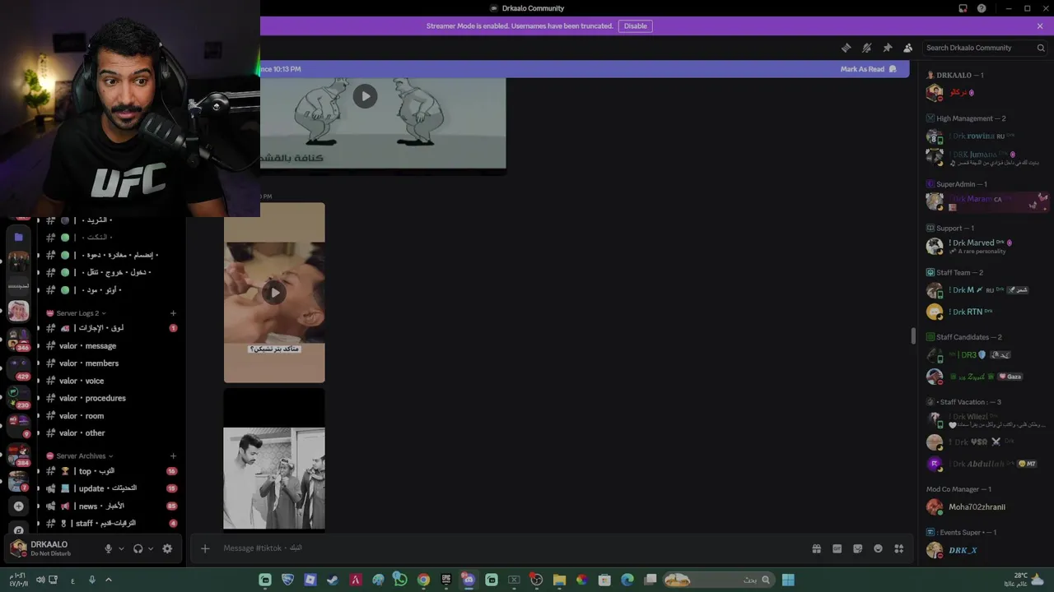The height and width of the screenshot is (592, 1054).
Task: Click the Disable streamer mode button
Action: click(x=635, y=25)
